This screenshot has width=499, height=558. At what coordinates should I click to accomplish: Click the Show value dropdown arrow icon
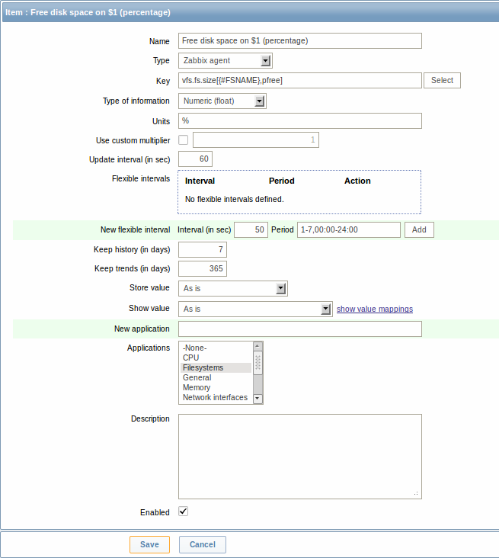point(325,309)
